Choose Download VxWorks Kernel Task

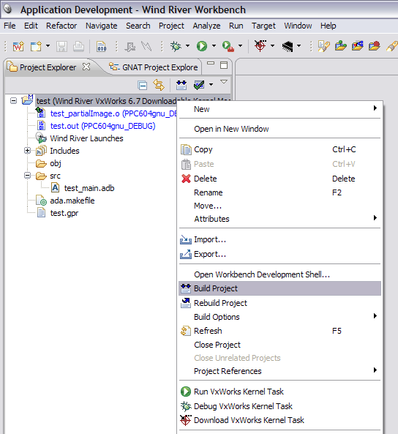pos(279,420)
